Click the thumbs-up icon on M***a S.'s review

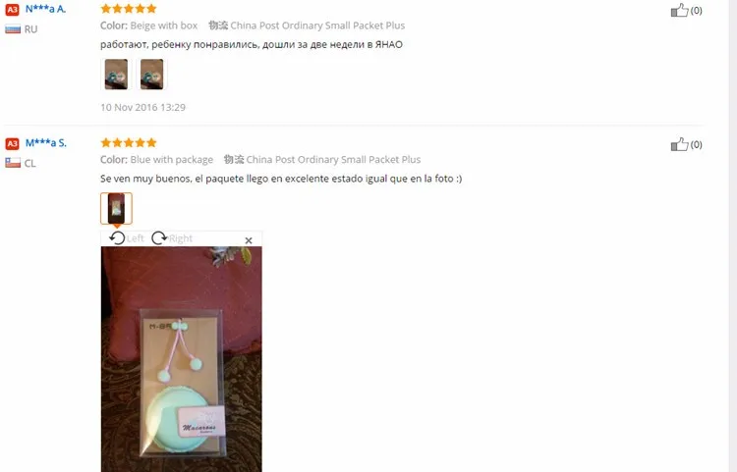[x=679, y=144]
